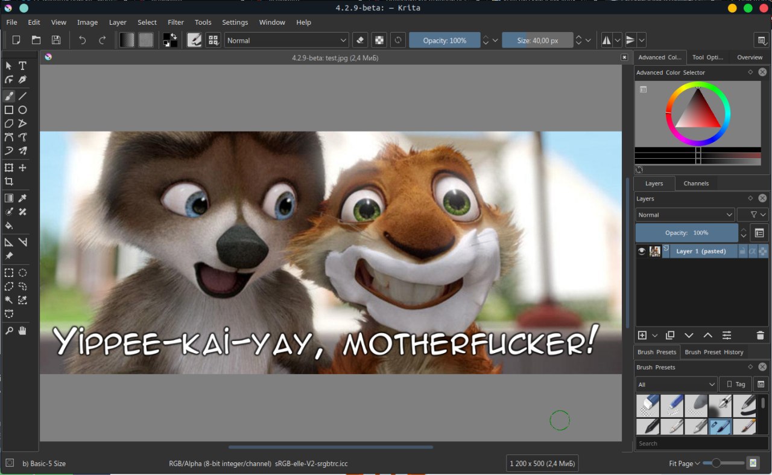
Task: Redo the last action
Action: 103,40
